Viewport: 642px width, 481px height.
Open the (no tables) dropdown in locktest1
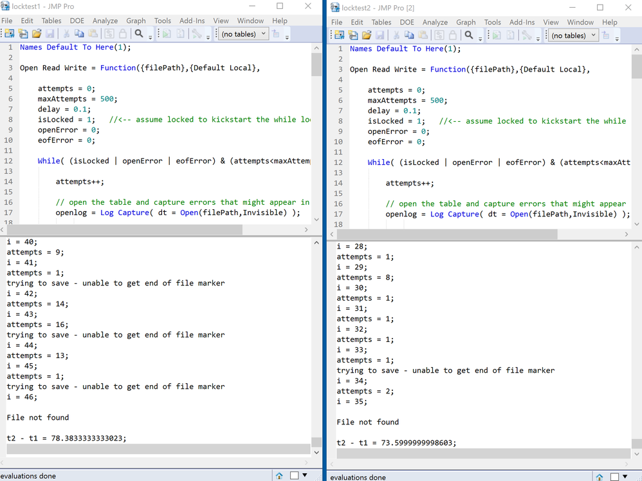pos(244,34)
